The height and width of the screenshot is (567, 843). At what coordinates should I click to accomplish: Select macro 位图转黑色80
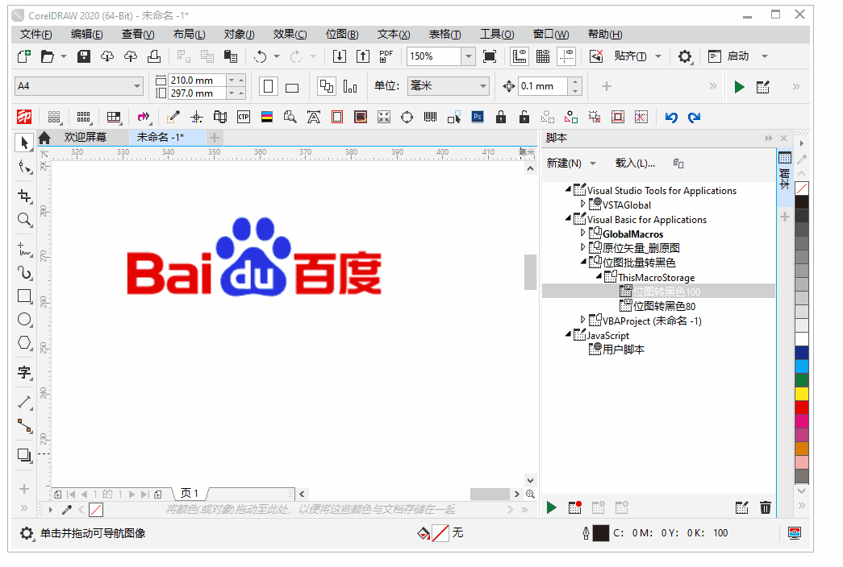[664, 306]
